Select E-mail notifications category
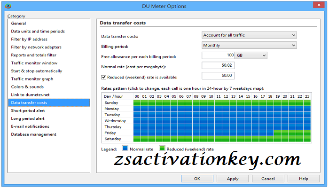This screenshot has width=329, height=188. pyautogui.click(x=49, y=126)
